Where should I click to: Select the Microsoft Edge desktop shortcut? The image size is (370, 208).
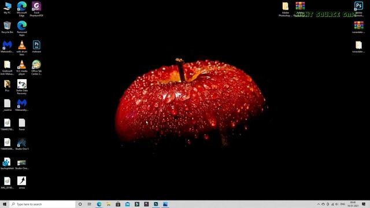coord(22,9)
